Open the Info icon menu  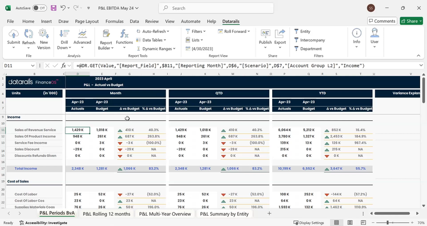pyautogui.click(x=356, y=34)
